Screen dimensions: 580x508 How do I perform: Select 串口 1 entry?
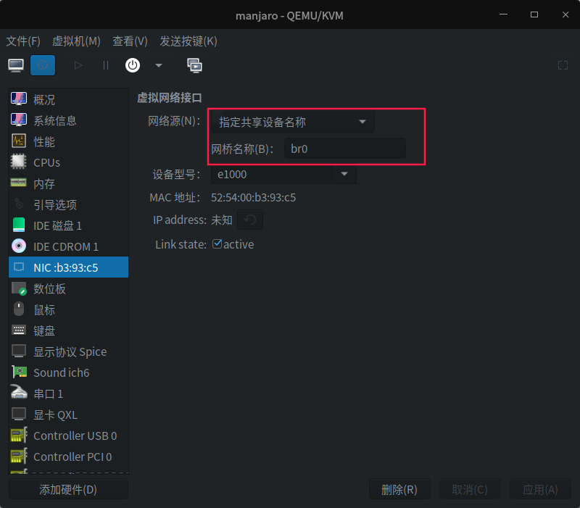pyautogui.click(x=68, y=394)
